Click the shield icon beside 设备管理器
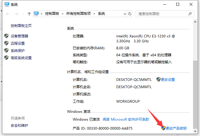The width and height of the screenshot is (200, 136). pyautogui.click(x=7, y=36)
